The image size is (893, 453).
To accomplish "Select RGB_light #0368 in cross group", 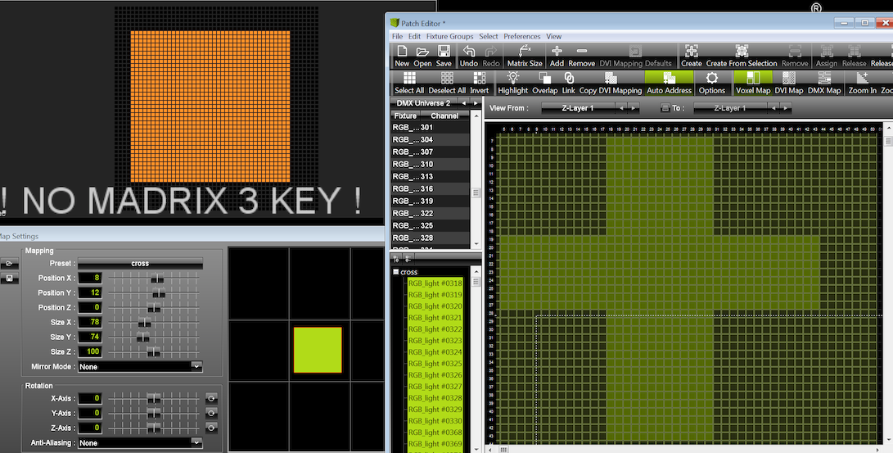I will coord(435,433).
